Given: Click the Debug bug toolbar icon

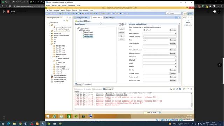Looking at the screenshot, I should (74, 13).
